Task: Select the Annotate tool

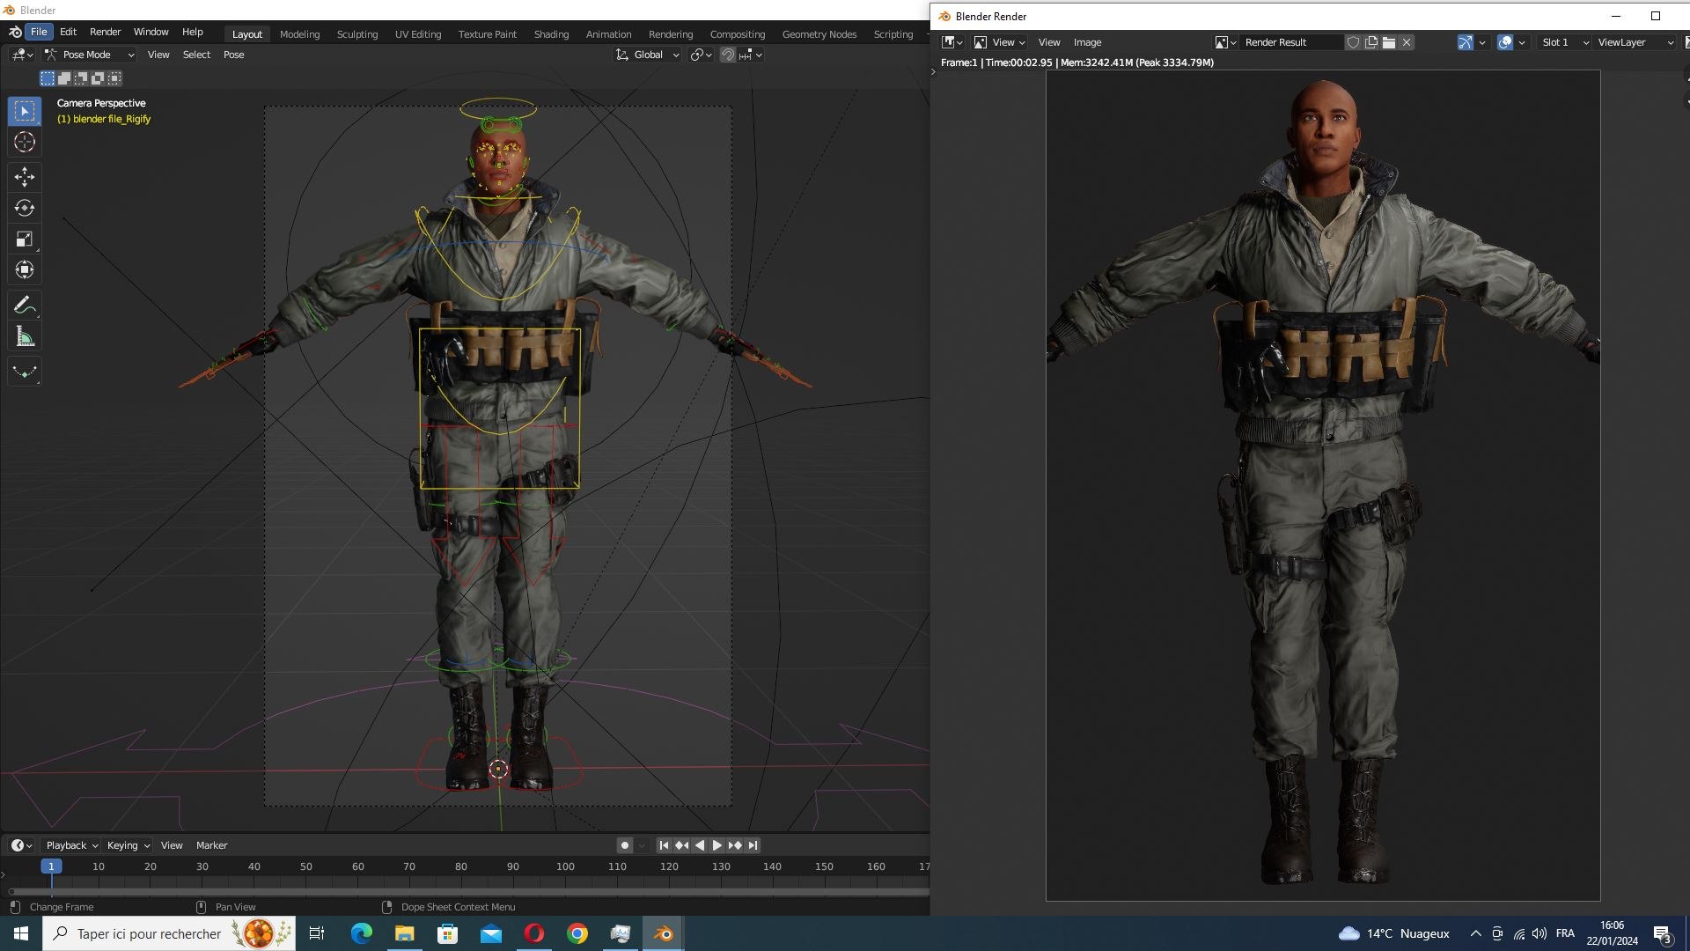Action: coord(25,306)
